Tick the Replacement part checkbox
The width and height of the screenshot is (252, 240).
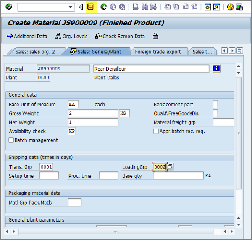click(215, 104)
